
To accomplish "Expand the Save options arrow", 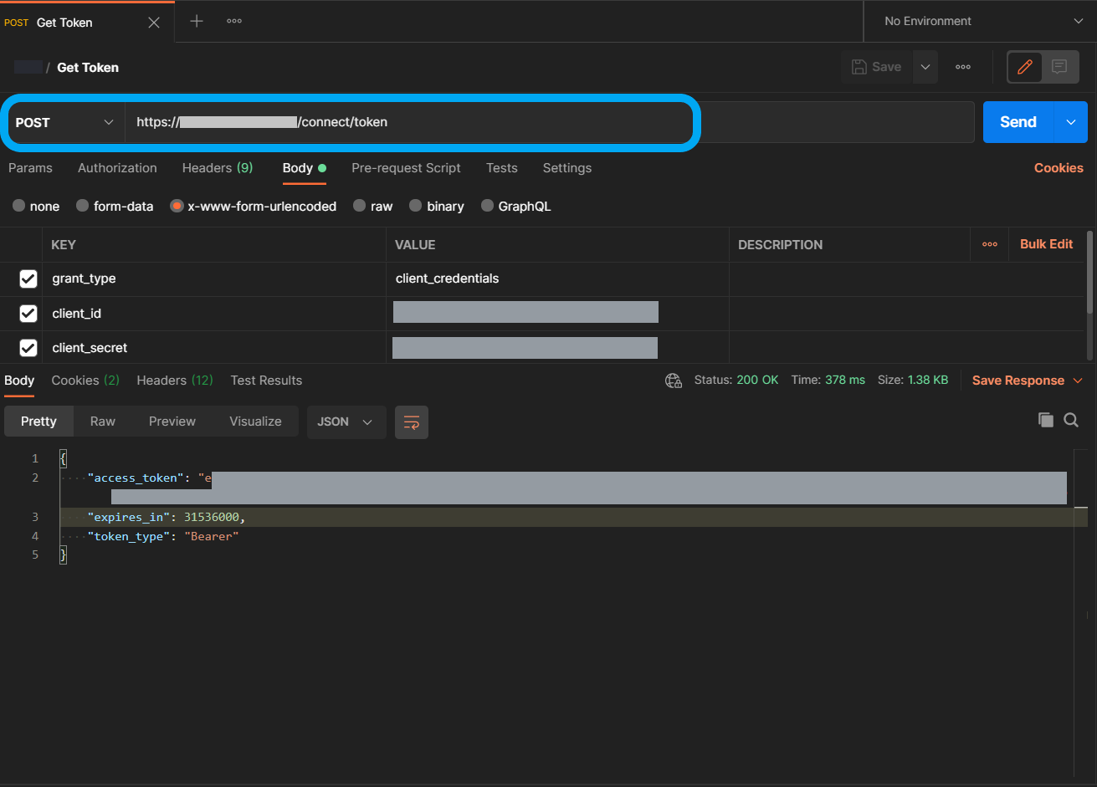I will click(925, 67).
